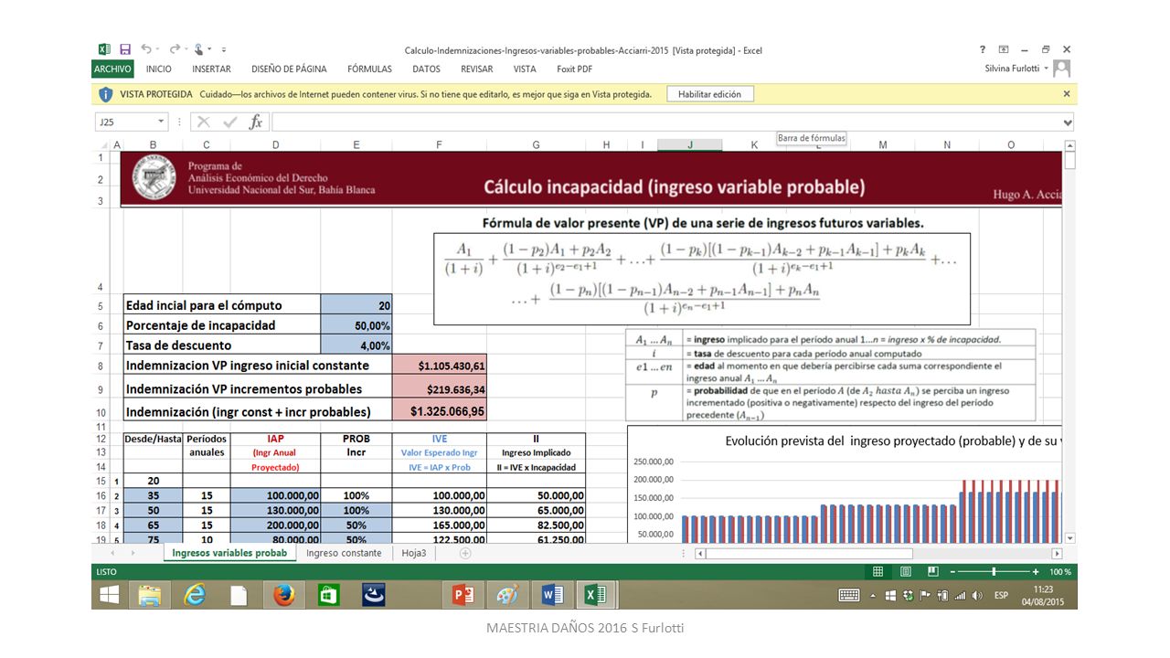Image resolution: width=1170 pixels, height=658 pixels.
Task: Expand the formula bar chevron
Action: [x=1068, y=122]
